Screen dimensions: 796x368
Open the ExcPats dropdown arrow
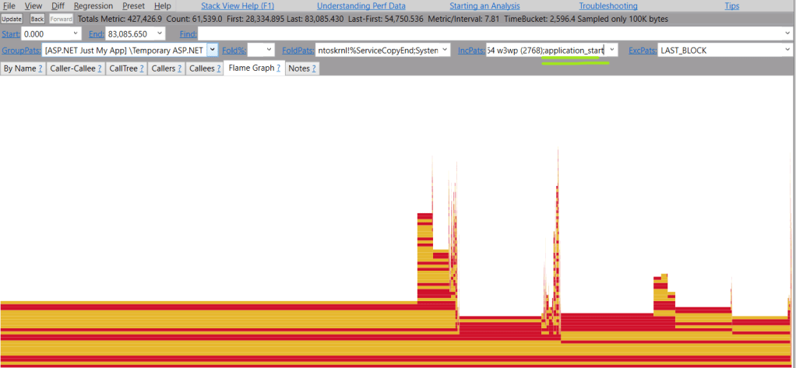786,50
